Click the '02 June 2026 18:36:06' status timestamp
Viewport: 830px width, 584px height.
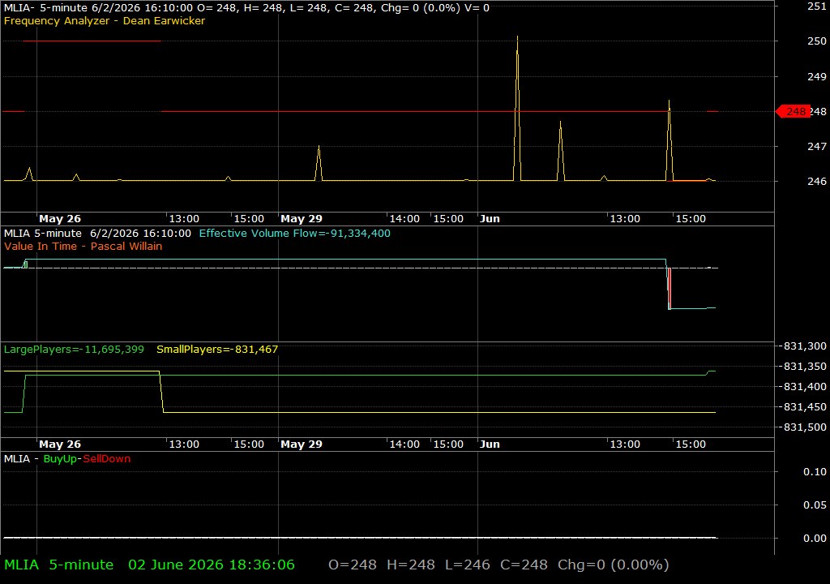(x=212, y=565)
